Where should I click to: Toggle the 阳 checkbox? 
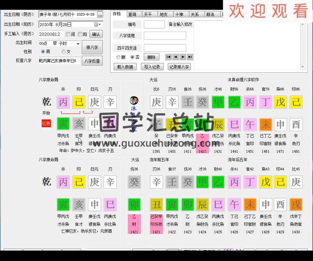pyautogui.click(x=80, y=34)
